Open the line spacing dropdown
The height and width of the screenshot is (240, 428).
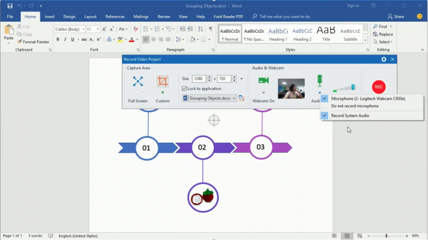180,39
